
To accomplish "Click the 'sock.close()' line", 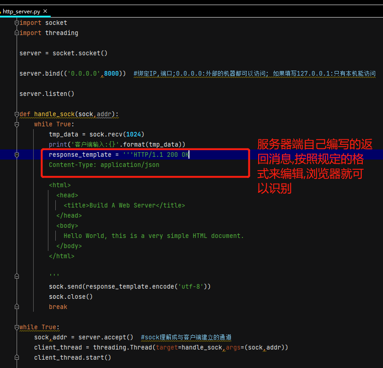I will (71, 297).
